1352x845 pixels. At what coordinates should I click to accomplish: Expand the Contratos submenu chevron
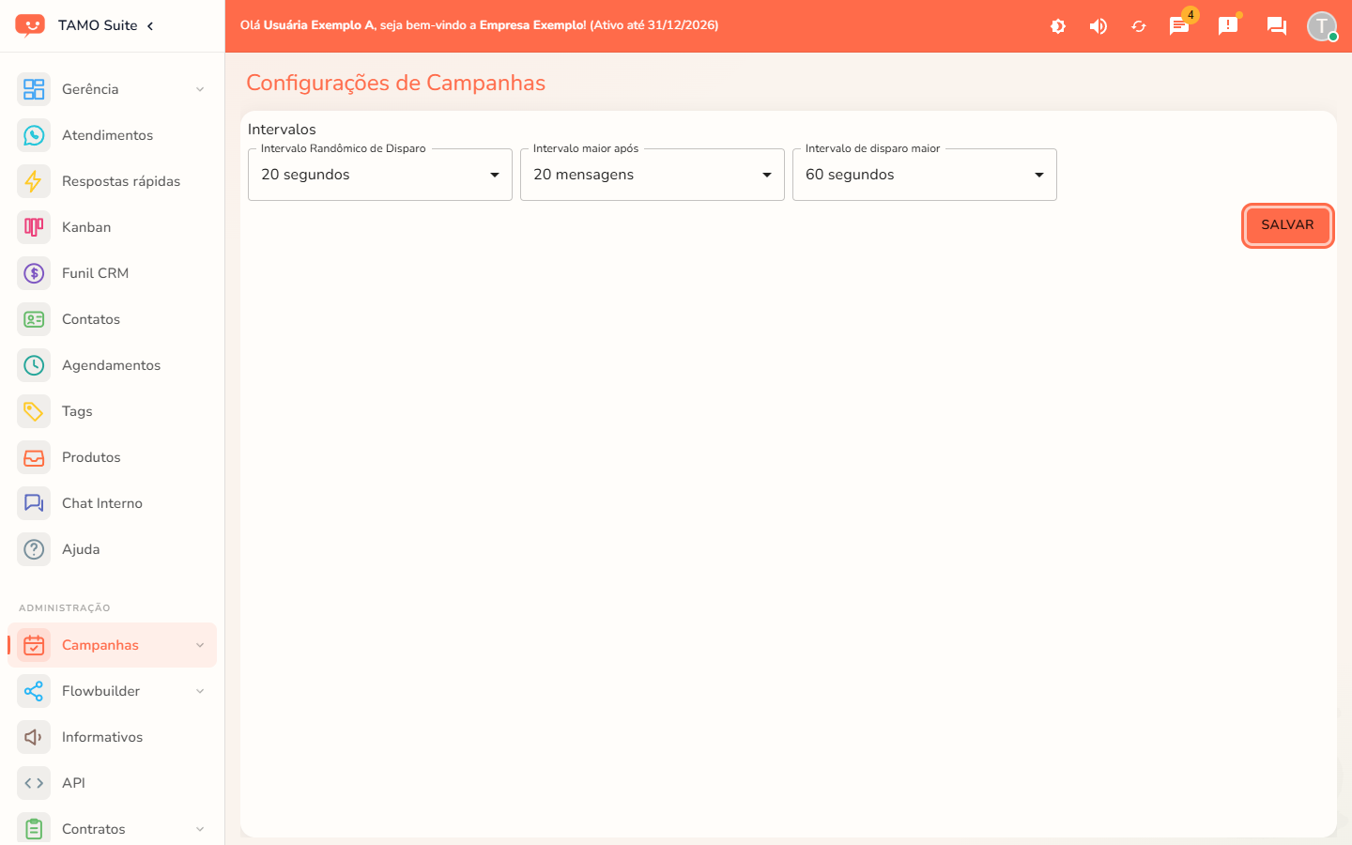pyautogui.click(x=200, y=829)
